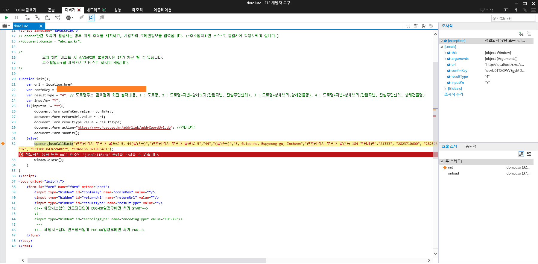Click the red error message bar
Viewport: 538px width, 264px height.
pos(226,154)
